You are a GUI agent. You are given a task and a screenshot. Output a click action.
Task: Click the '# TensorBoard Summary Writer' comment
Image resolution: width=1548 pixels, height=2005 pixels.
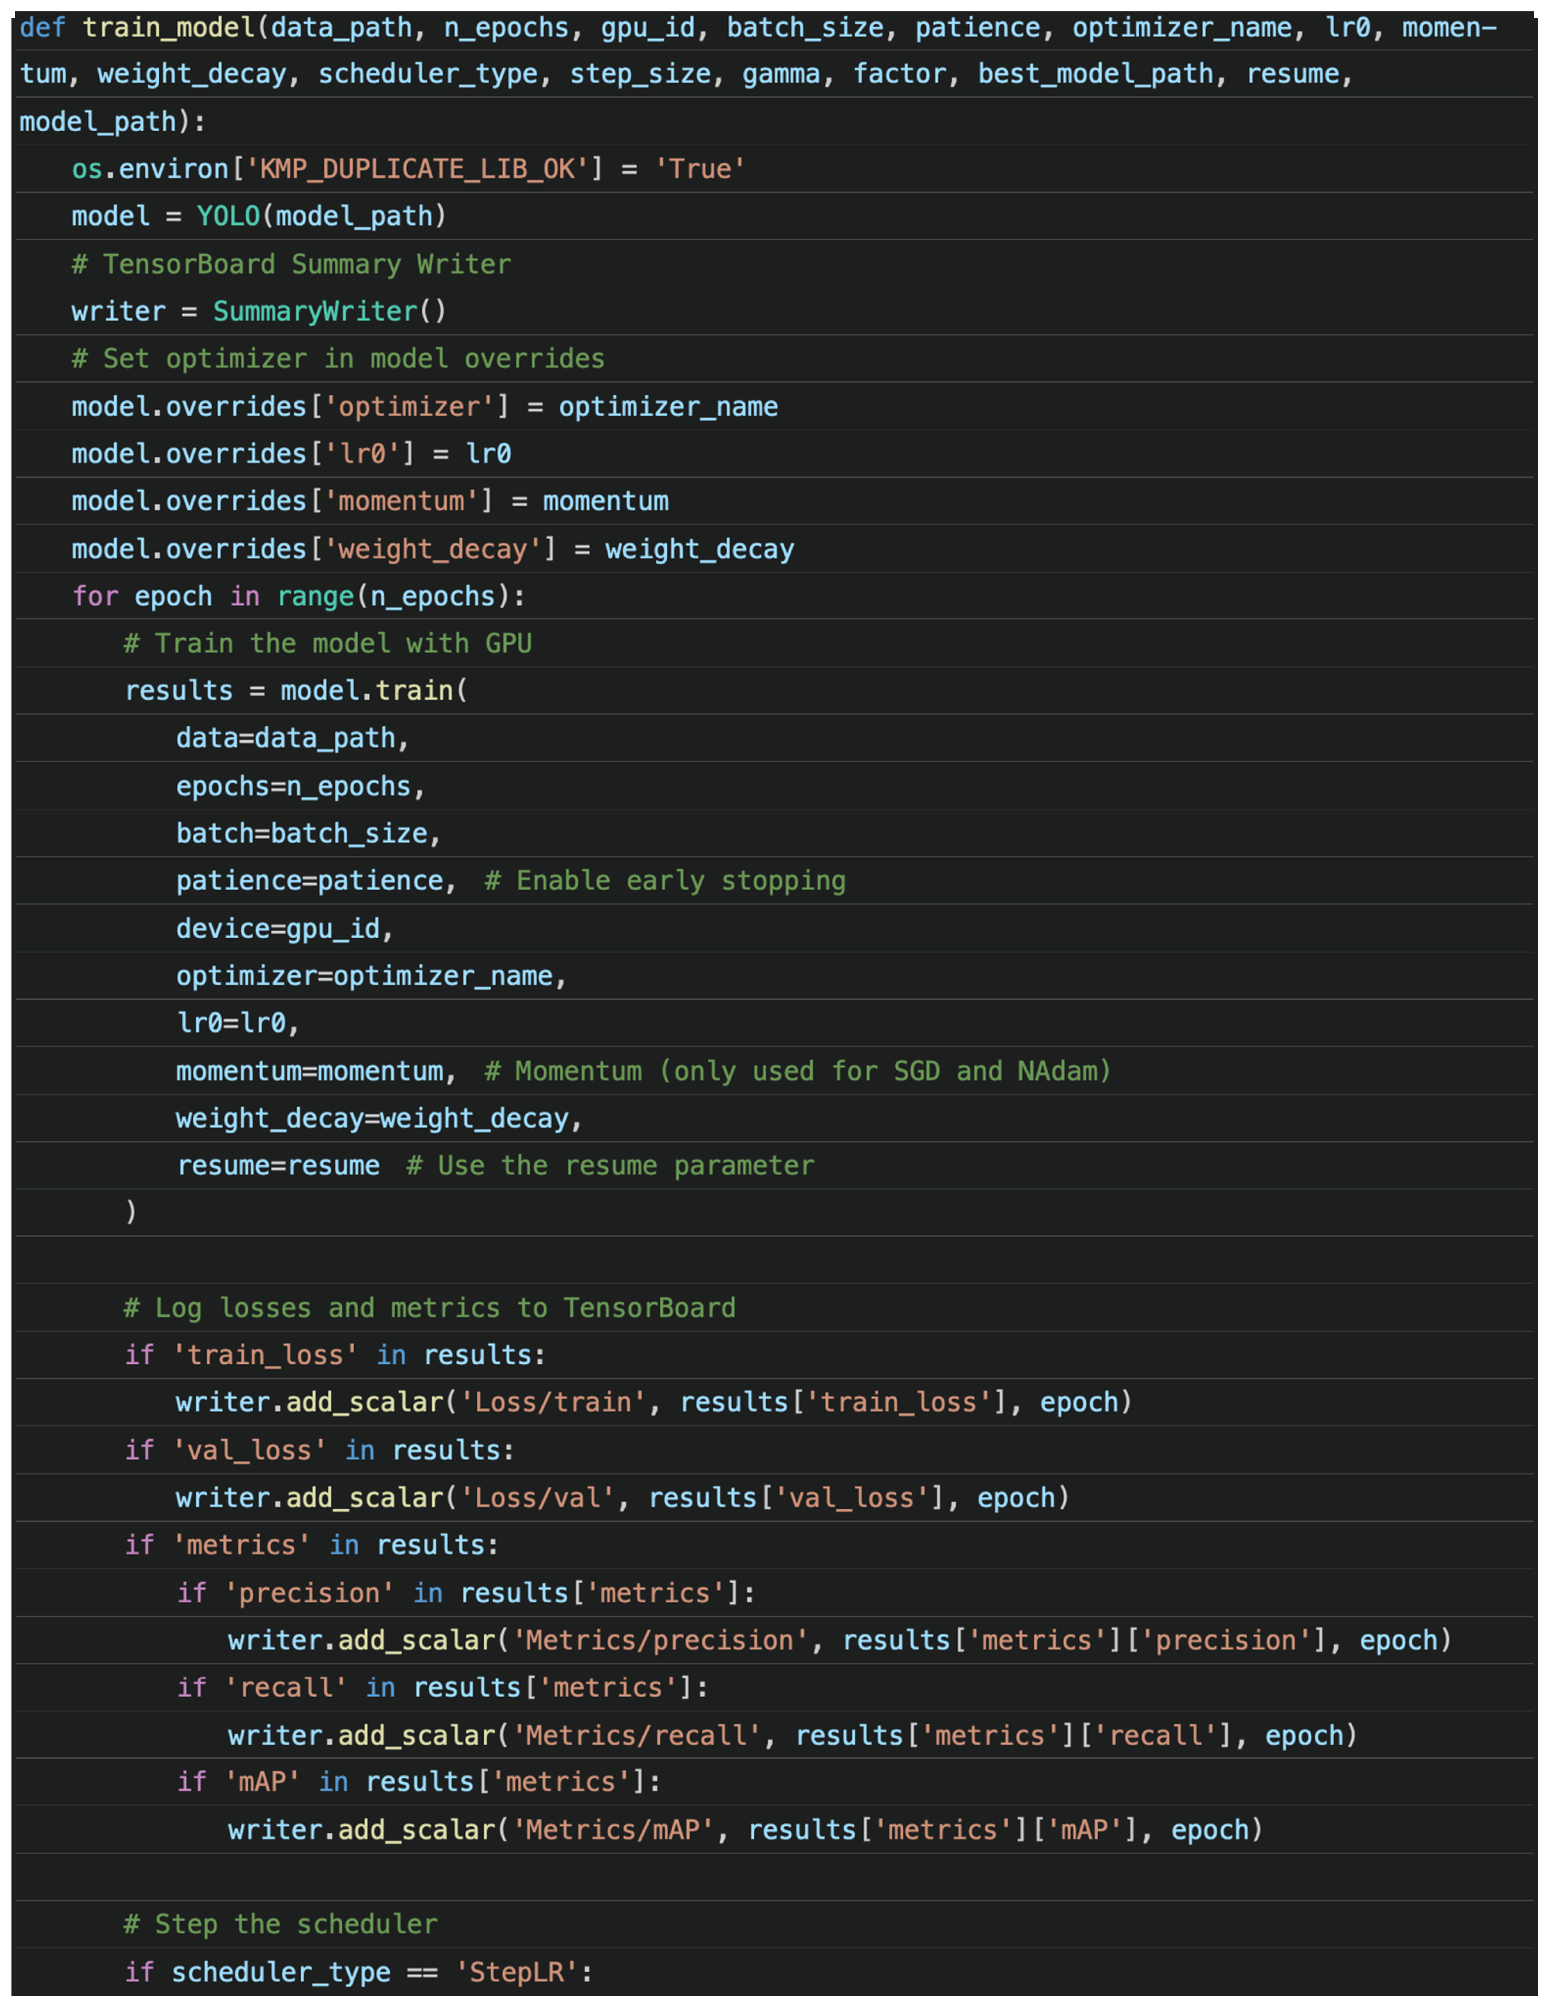click(x=291, y=264)
